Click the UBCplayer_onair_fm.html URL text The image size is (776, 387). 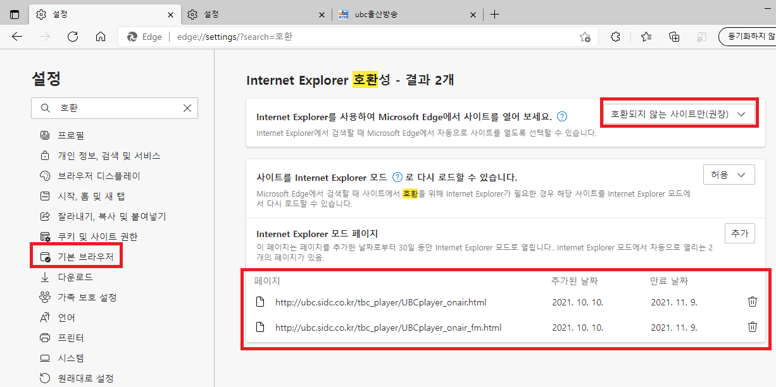pos(388,328)
